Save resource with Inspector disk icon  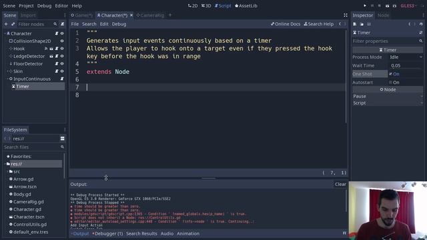coord(369,24)
